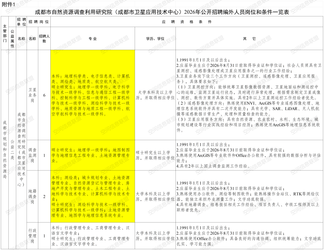Click the '专业' column header
This screenshot has height=250, width=324.
coord(93,38)
